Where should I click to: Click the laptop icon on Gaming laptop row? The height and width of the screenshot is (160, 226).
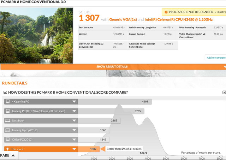pos(8,130)
